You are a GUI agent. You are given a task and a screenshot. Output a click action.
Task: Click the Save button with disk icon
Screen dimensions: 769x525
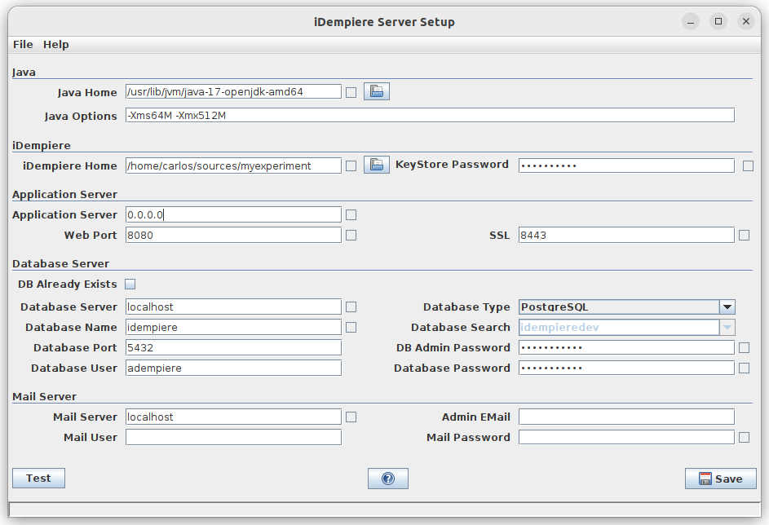tap(720, 479)
